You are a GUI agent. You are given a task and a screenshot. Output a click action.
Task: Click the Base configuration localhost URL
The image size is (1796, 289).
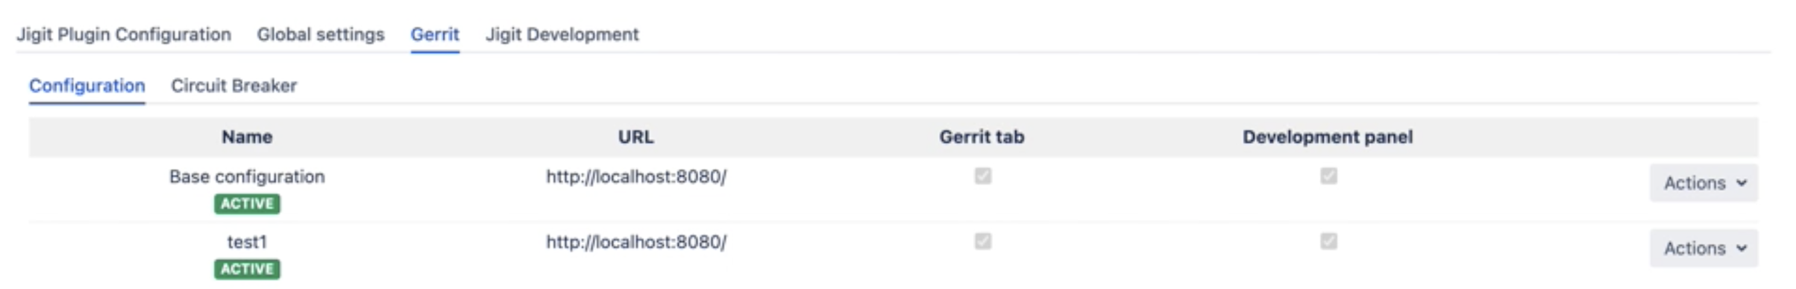(636, 177)
